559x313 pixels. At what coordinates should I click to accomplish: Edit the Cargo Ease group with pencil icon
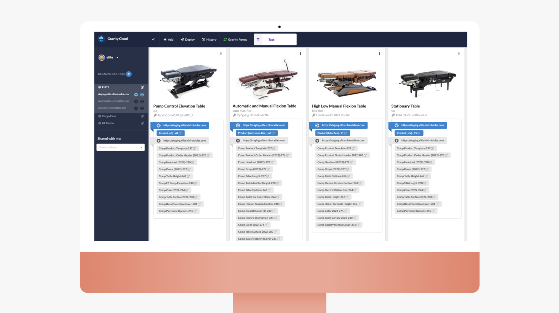click(x=142, y=116)
